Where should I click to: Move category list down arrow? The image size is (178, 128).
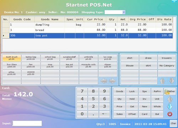coord(172,81)
